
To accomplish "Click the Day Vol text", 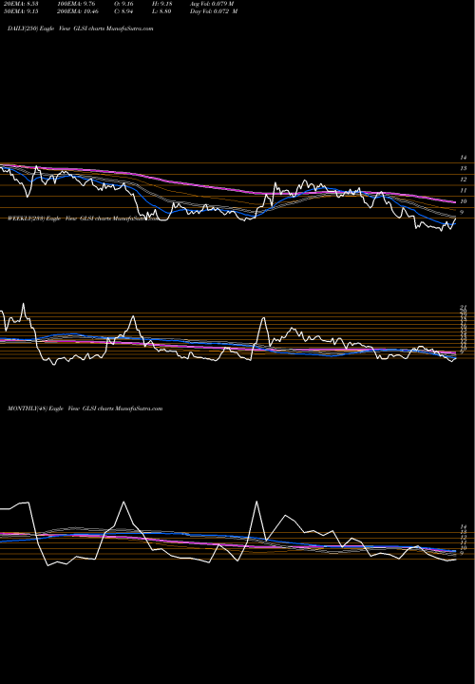I will [x=214, y=11].
